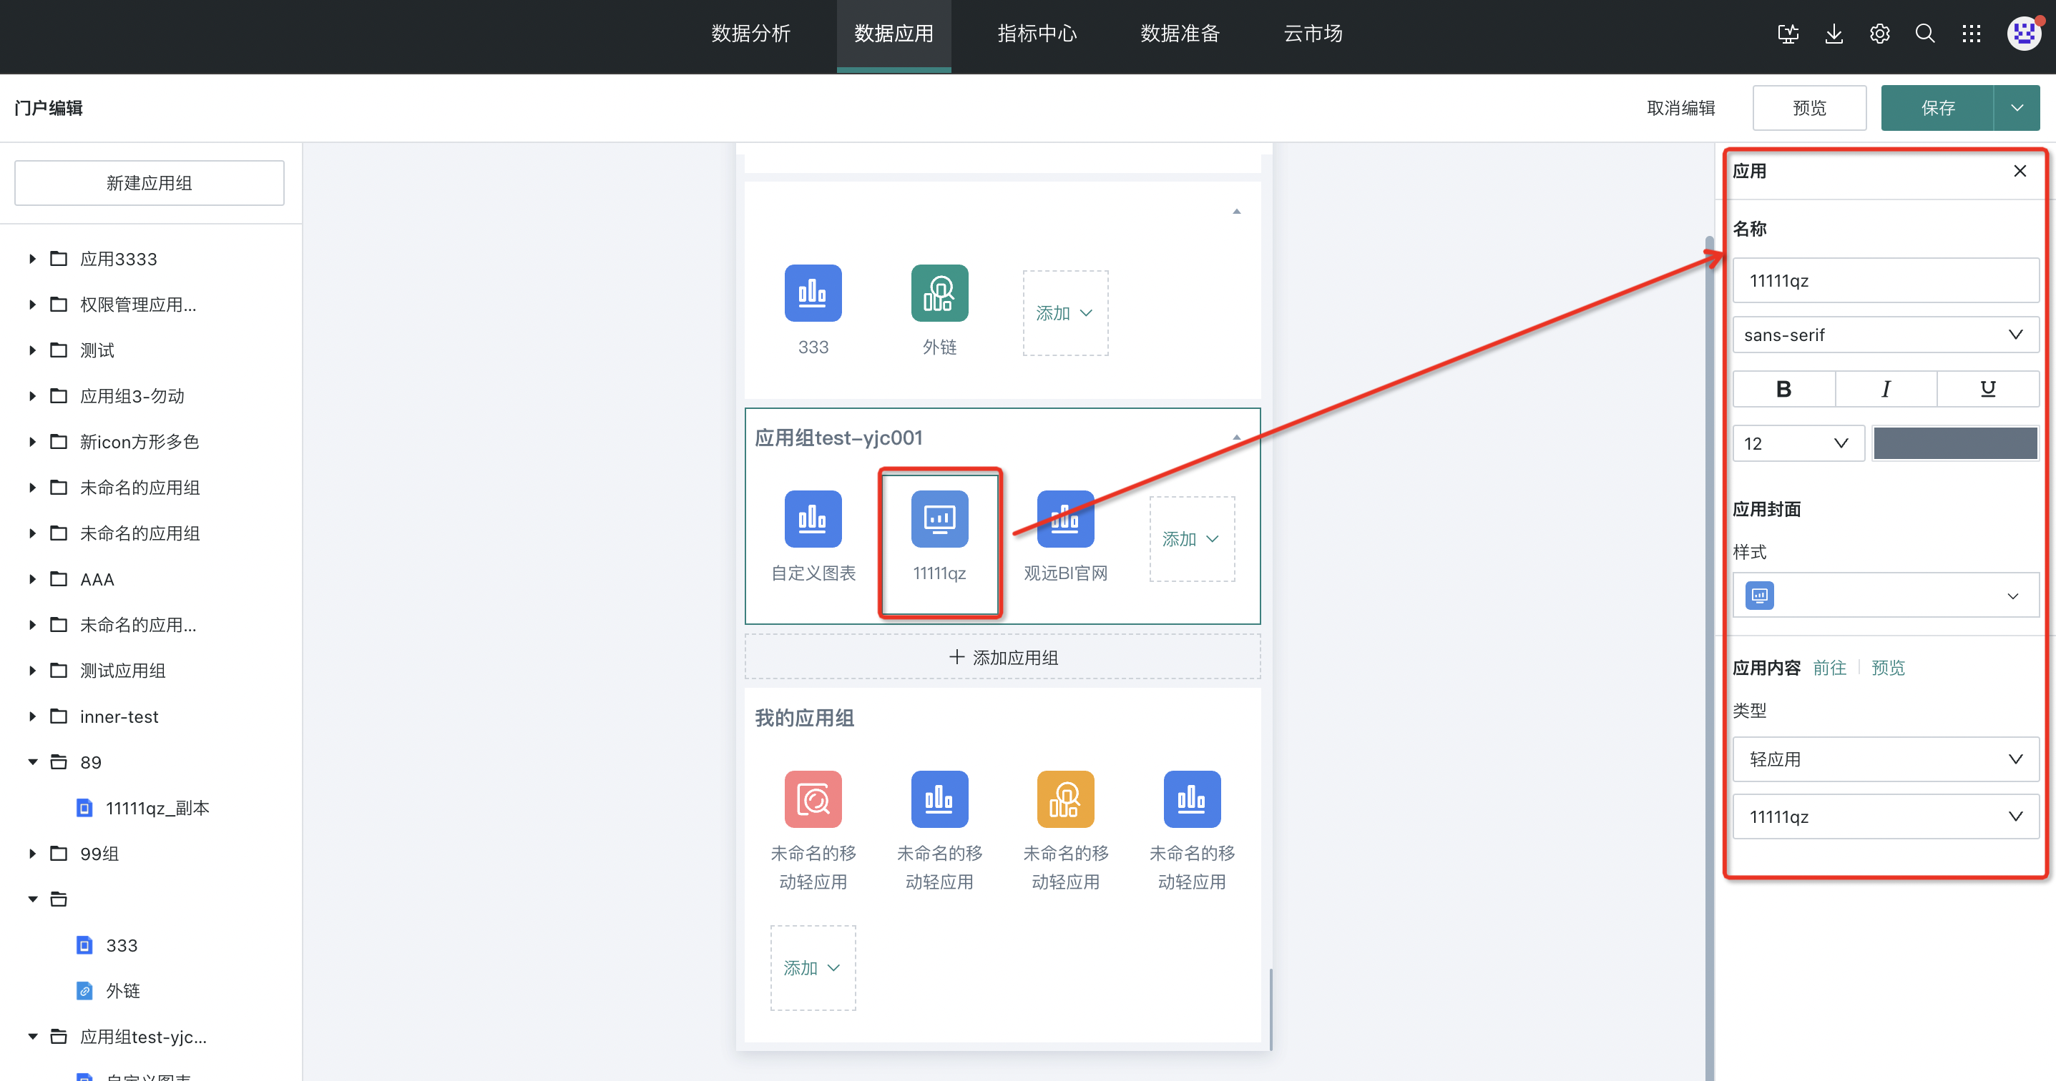
Task: Toggle italic text formatting
Action: [x=1885, y=390]
